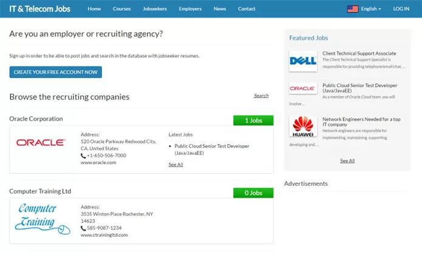Open the Contact page

[247, 9]
